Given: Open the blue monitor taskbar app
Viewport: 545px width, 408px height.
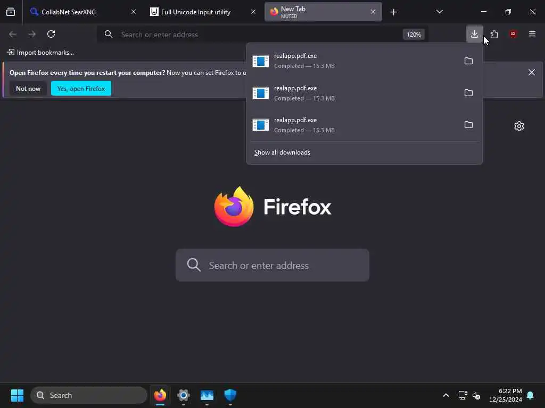Looking at the screenshot, I should [x=207, y=395].
